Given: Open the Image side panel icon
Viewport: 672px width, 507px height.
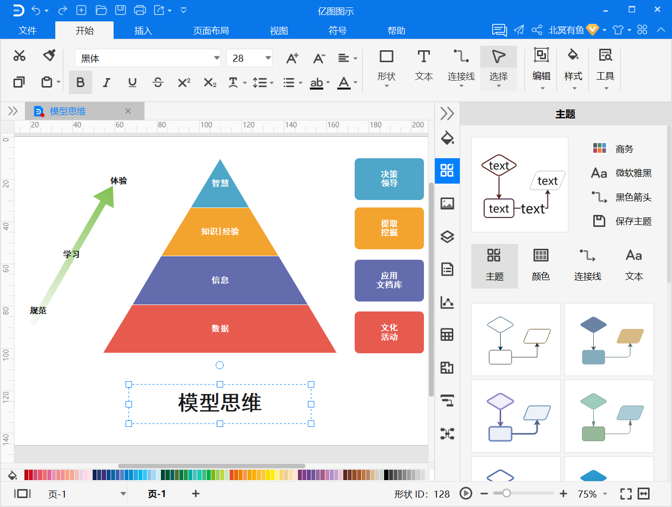Looking at the screenshot, I should click(447, 203).
